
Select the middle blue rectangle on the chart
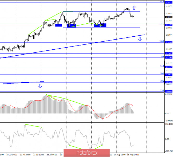72,25
